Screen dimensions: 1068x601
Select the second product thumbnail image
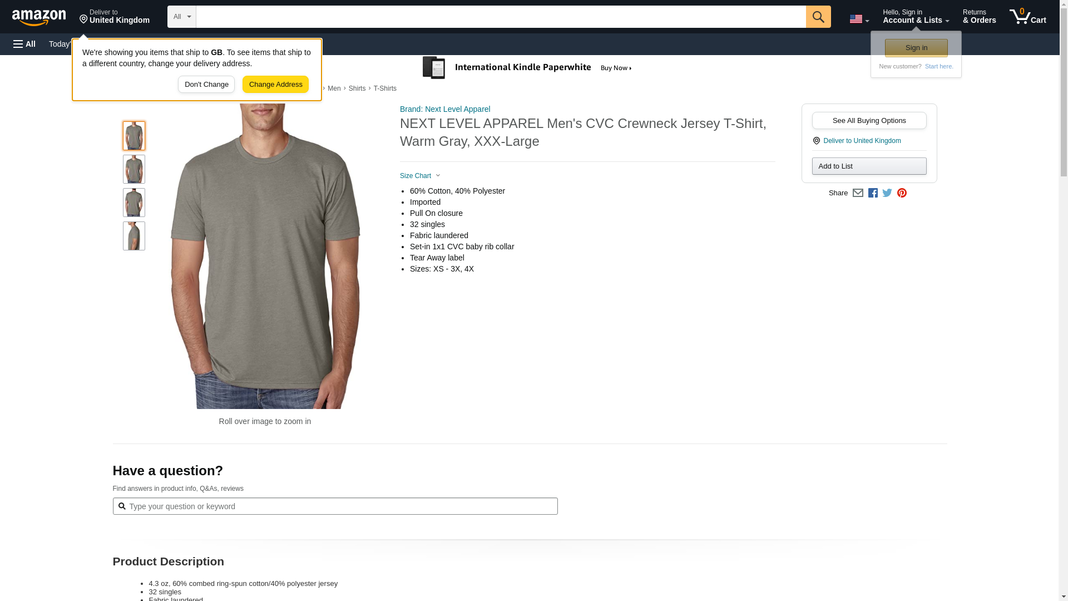point(134,169)
